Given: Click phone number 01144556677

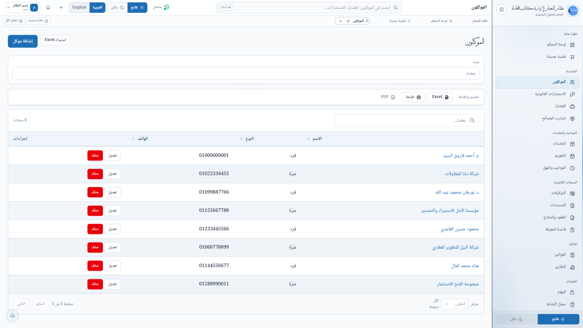Looking at the screenshot, I should 214,266.
